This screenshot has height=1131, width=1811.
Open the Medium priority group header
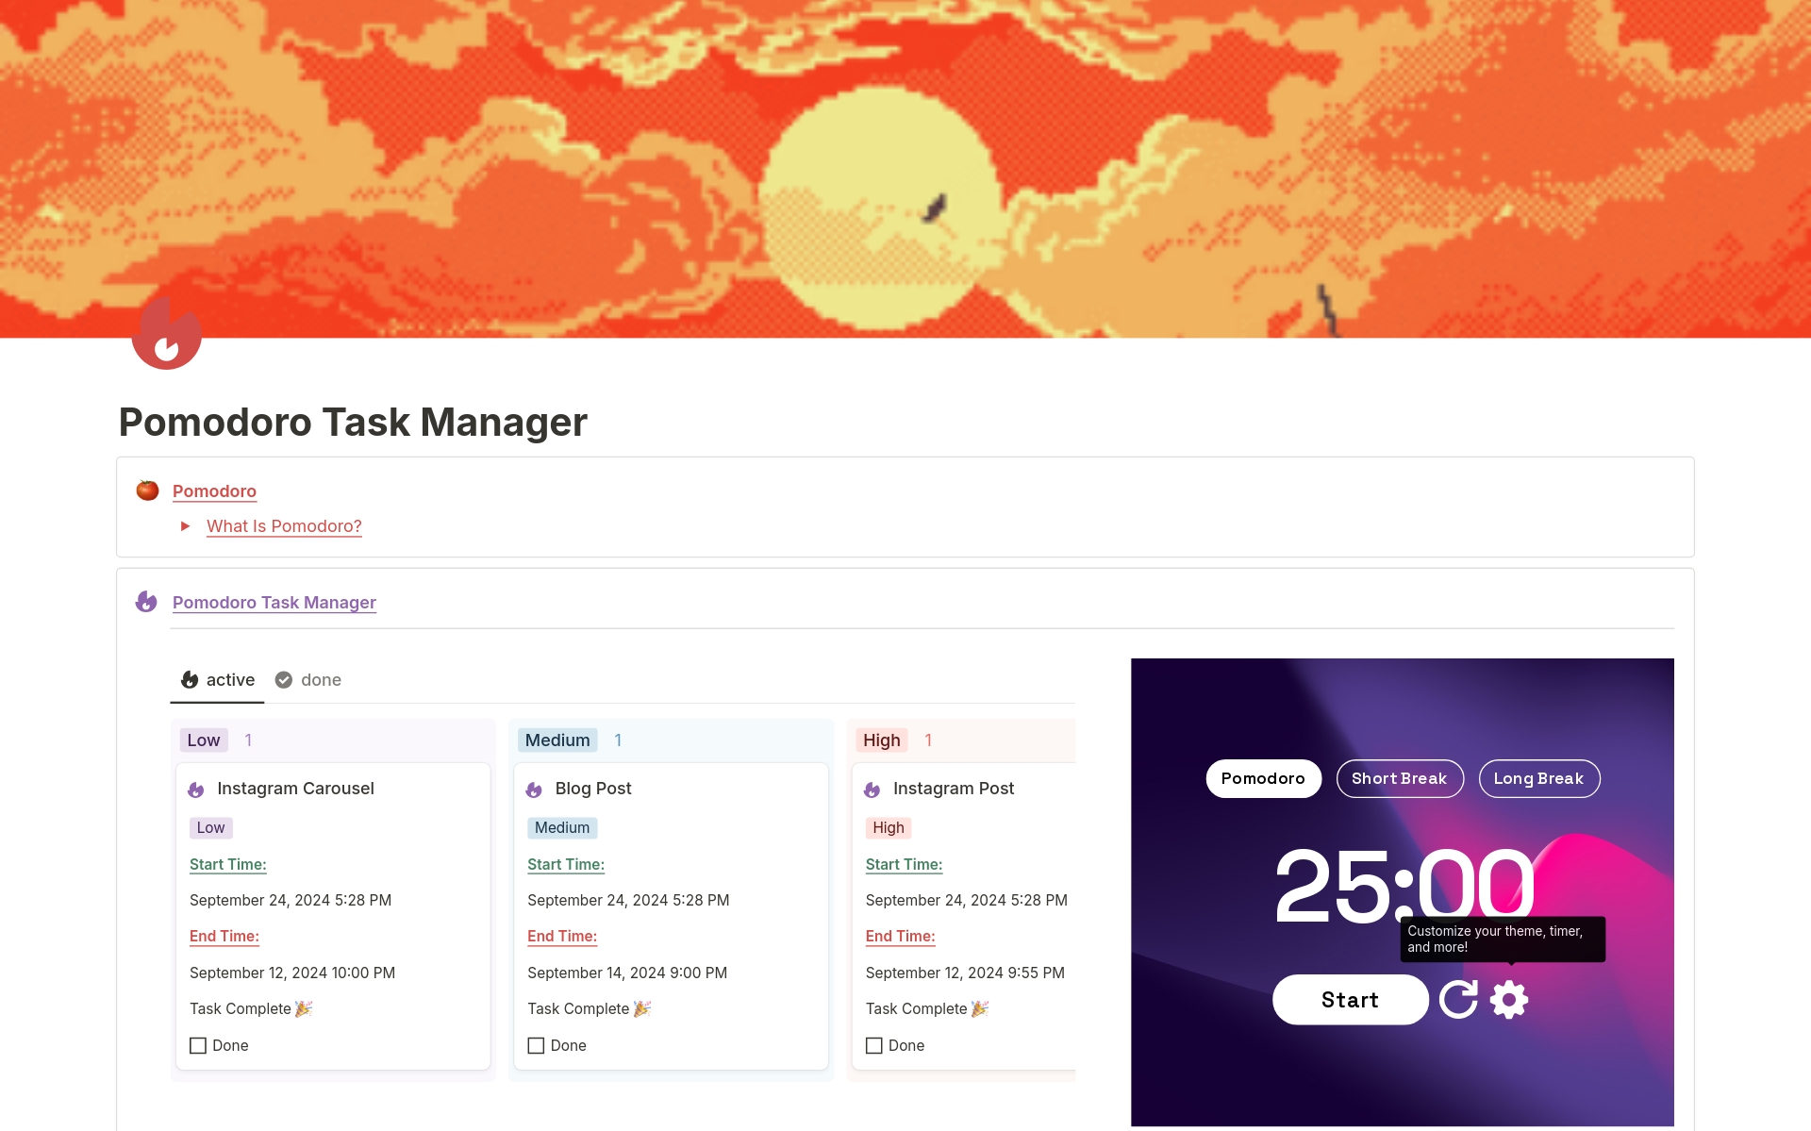coord(557,740)
